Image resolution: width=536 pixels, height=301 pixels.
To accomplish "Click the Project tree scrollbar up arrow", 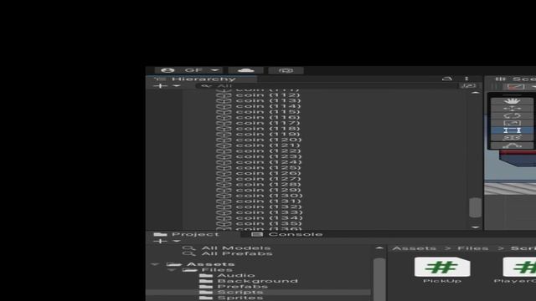I will pos(379,248).
